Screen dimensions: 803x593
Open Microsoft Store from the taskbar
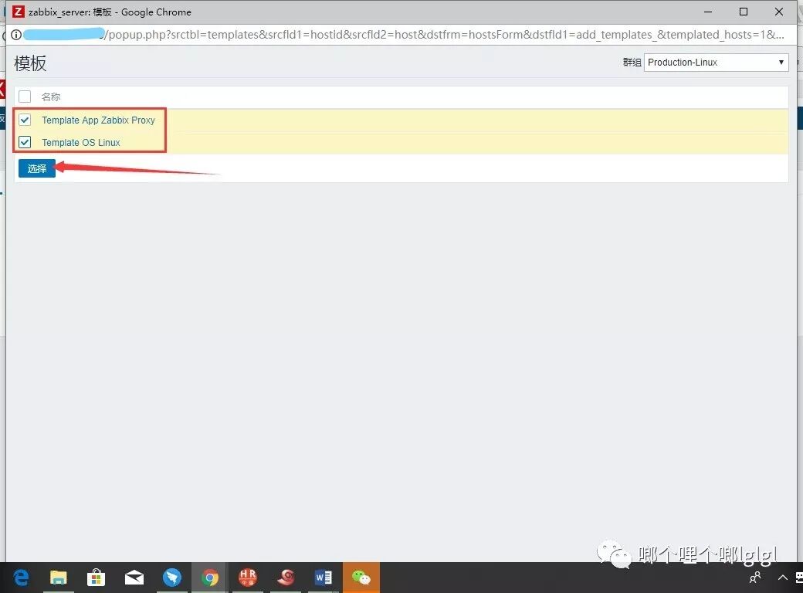tap(96, 578)
